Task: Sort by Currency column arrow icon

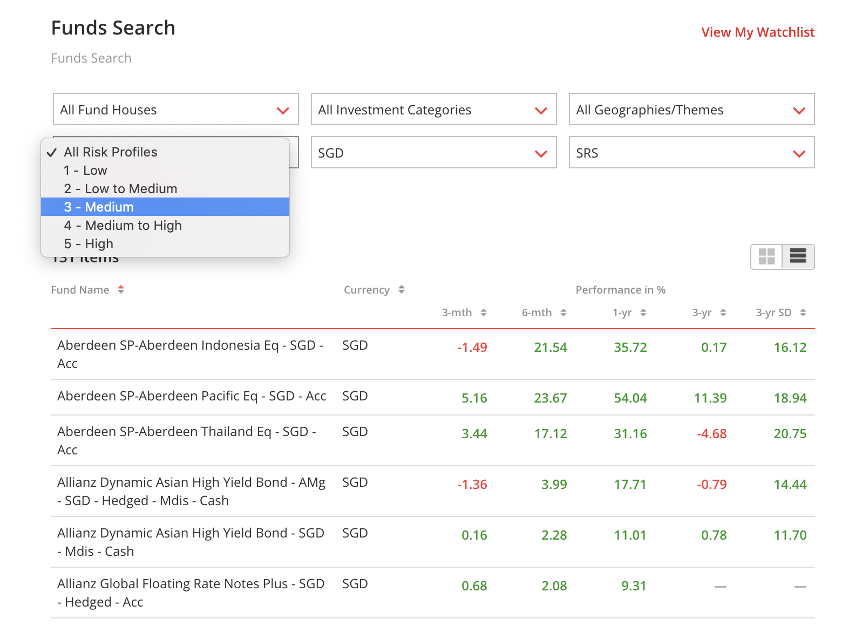Action: coord(401,290)
